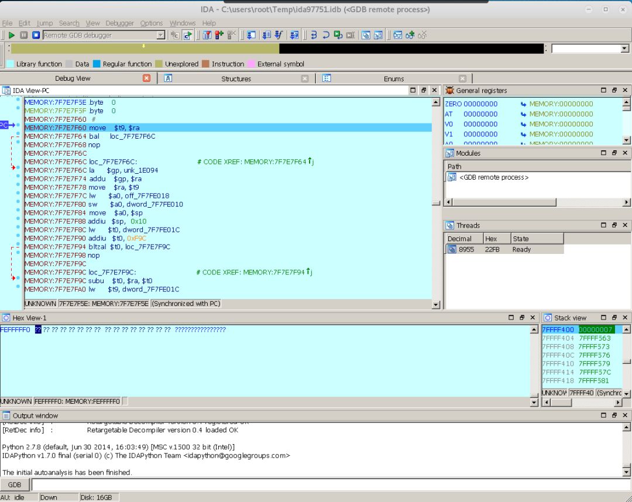Click the la $gp, unk_1E094 line
Viewport: 632px width, 502px height.
(123, 170)
